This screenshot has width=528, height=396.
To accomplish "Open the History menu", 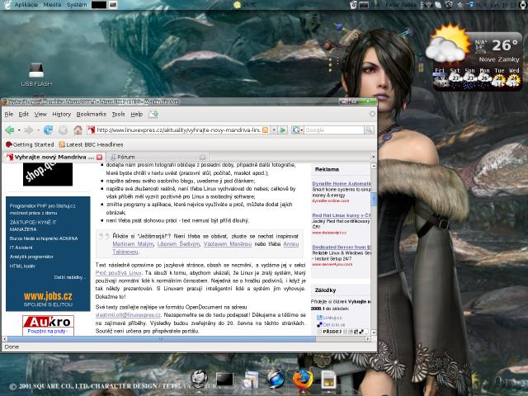I will pos(62,114).
